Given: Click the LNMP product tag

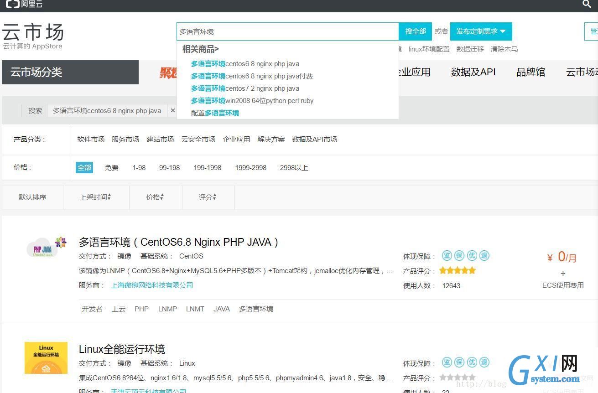Looking at the screenshot, I should (x=167, y=309).
